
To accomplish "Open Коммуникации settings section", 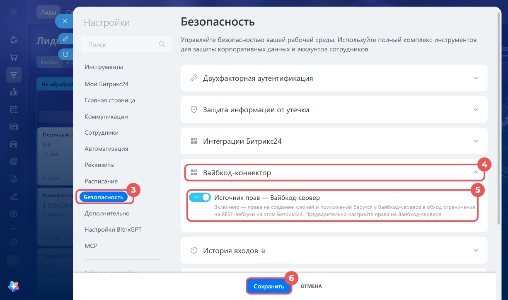I will (x=106, y=117).
